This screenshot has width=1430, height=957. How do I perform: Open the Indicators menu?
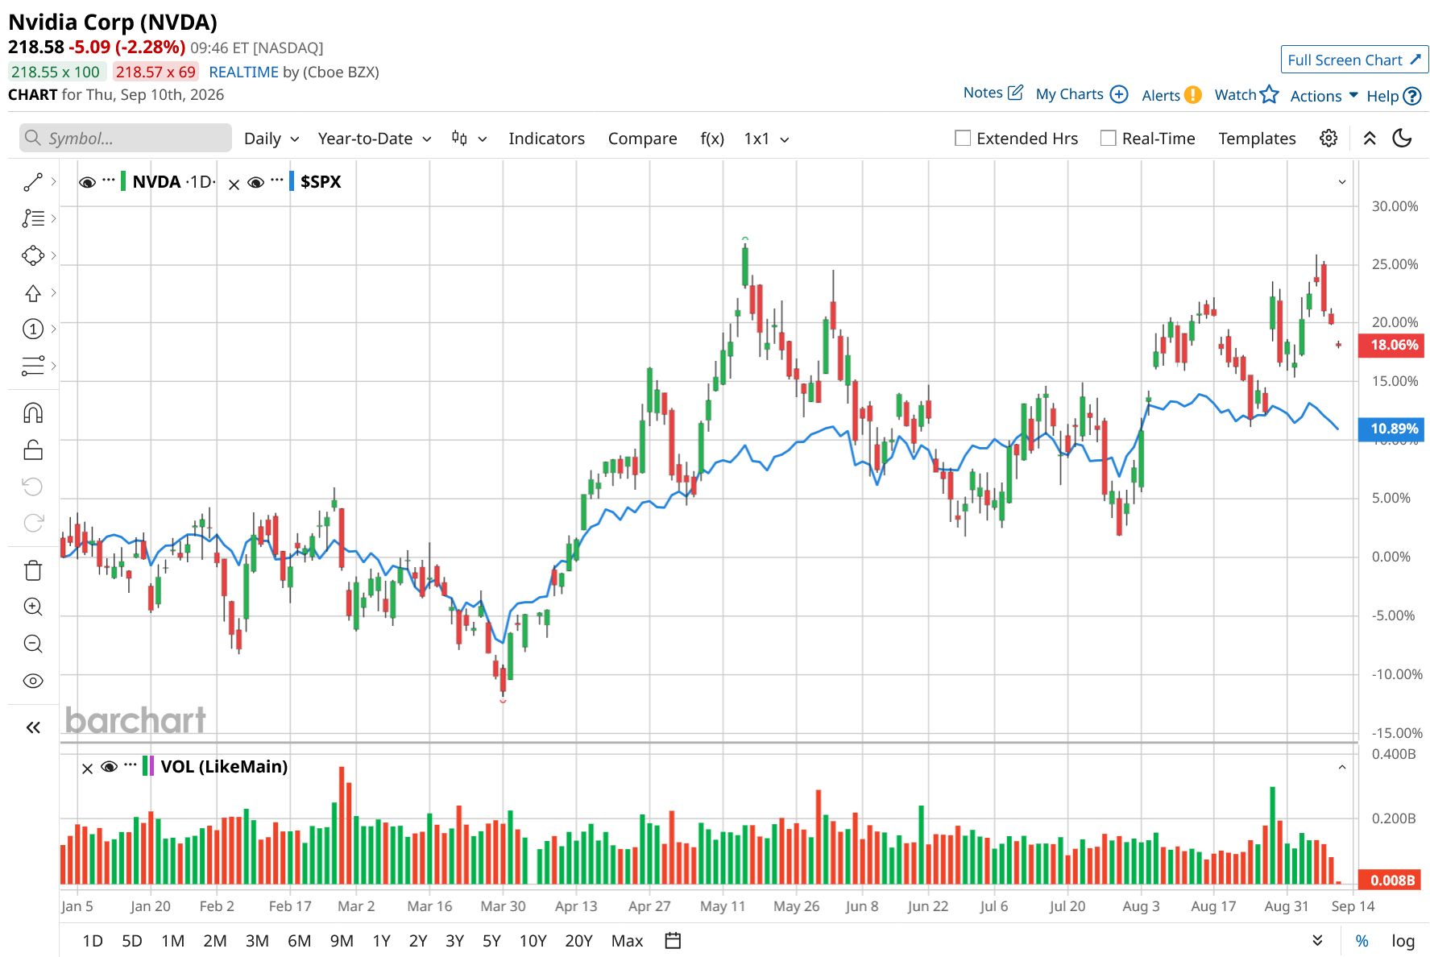tap(546, 139)
